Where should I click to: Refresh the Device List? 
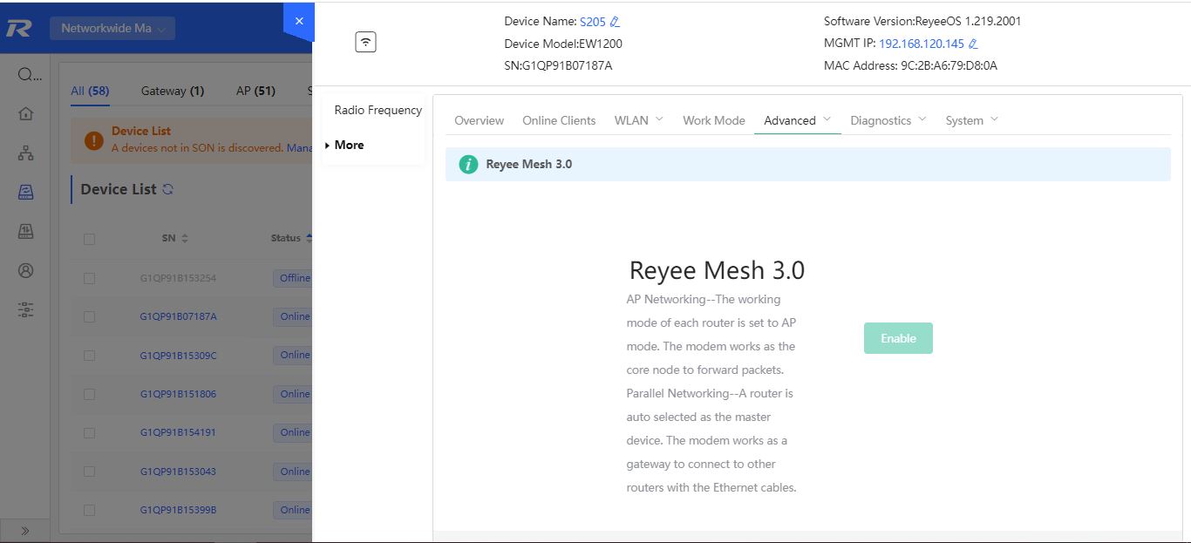click(168, 189)
